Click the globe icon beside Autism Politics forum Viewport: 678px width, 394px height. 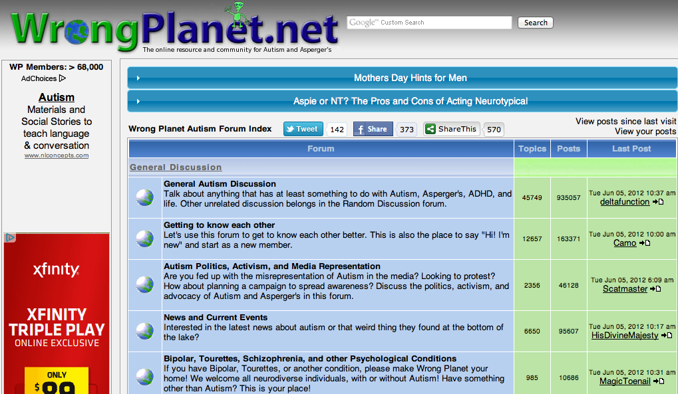click(144, 284)
